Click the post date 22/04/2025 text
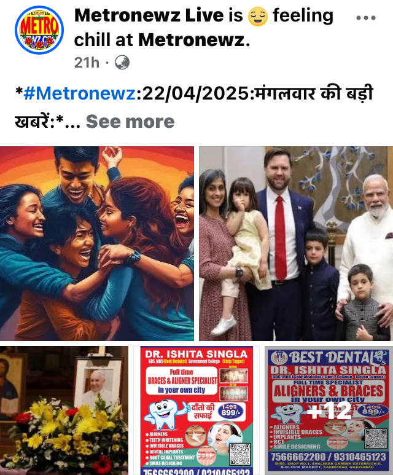393x475 pixels. click(x=195, y=93)
